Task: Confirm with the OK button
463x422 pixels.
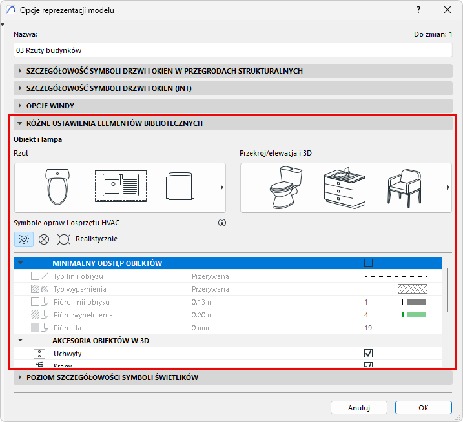Action: (x=424, y=408)
